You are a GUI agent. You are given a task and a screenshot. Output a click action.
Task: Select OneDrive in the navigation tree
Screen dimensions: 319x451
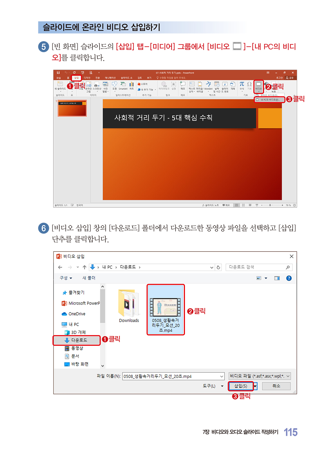pos(73,314)
